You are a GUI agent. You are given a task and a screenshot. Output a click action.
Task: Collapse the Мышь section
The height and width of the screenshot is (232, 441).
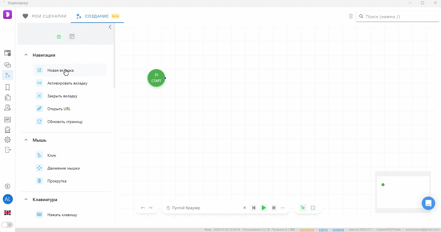(26, 140)
